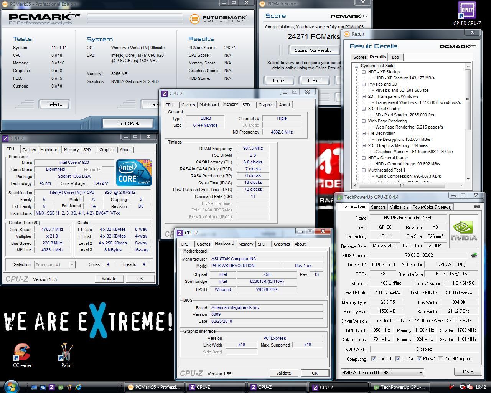Click Show Desktop quick launch icon
Image resolution: width=491 pixels, height=393 pixels.
[x=34, y=387]
